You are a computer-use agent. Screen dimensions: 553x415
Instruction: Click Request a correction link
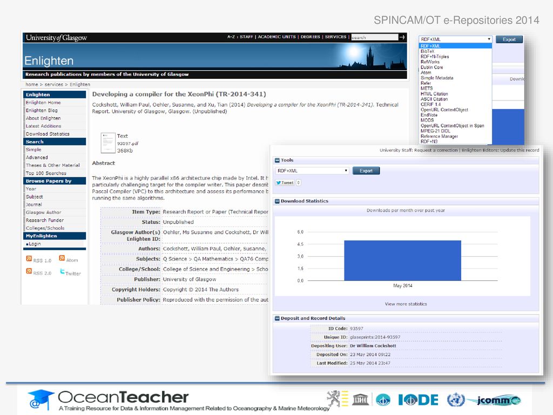436,150
